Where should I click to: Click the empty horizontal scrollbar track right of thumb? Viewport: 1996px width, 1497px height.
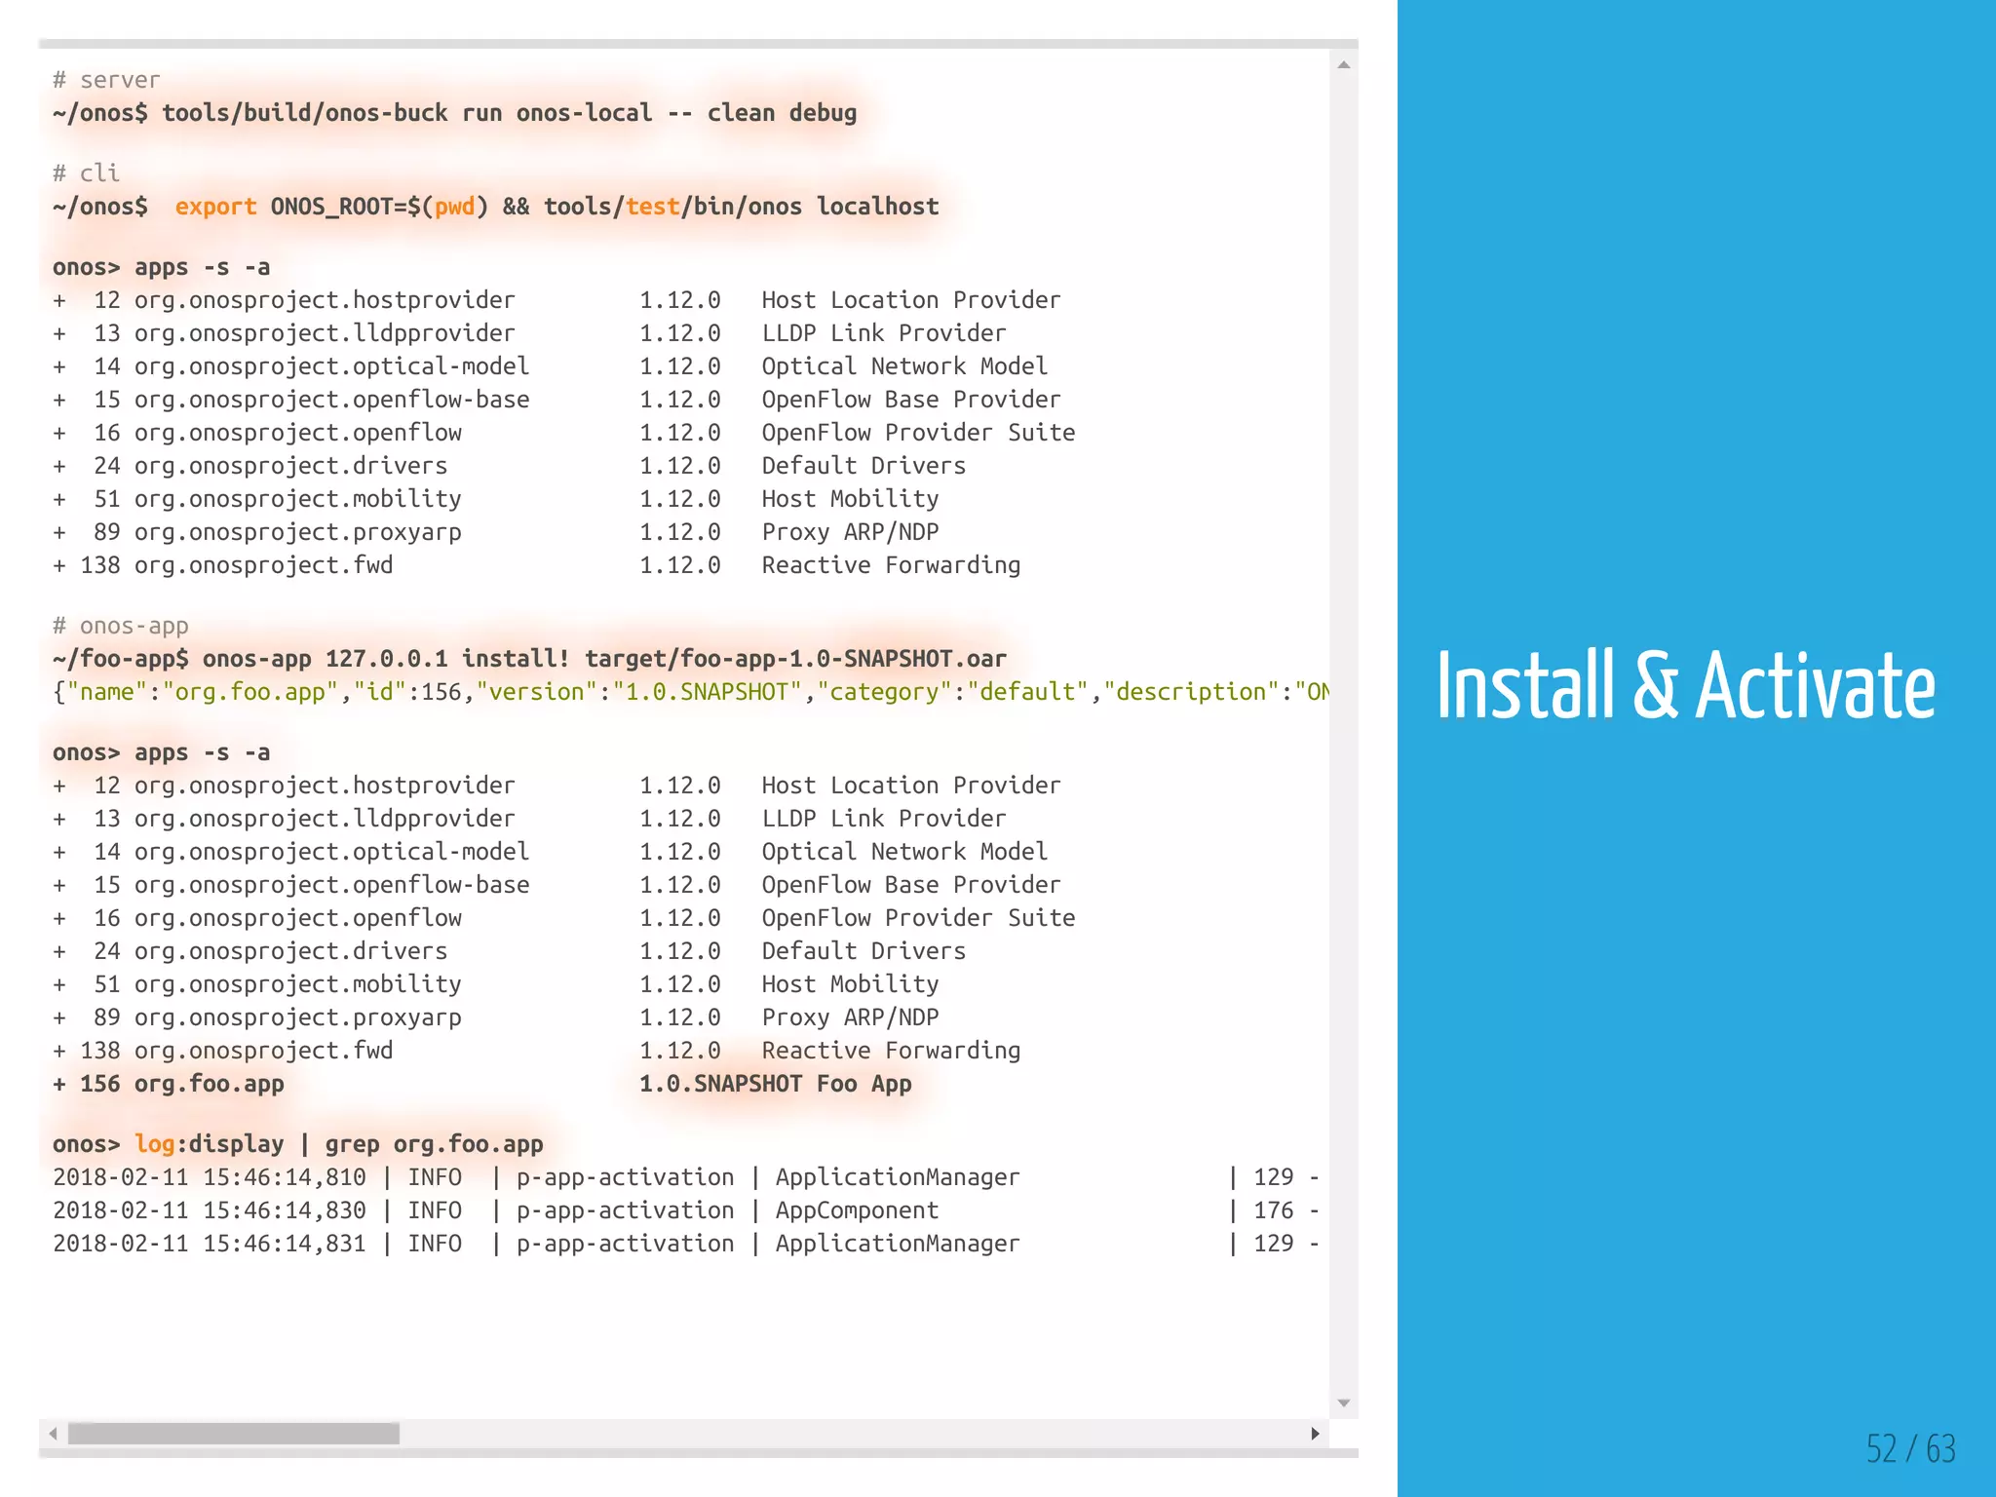pyautogui.click(x=848, y=1434)
